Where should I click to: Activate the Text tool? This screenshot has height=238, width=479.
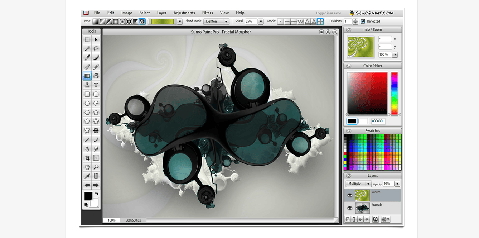(x=96, y=85)
